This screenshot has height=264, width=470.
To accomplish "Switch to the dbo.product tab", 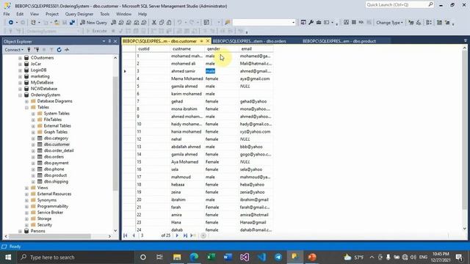I will (x=339, y=41).
